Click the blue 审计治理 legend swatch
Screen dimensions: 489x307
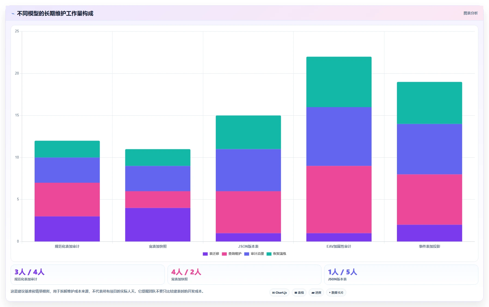coord(247,254)
